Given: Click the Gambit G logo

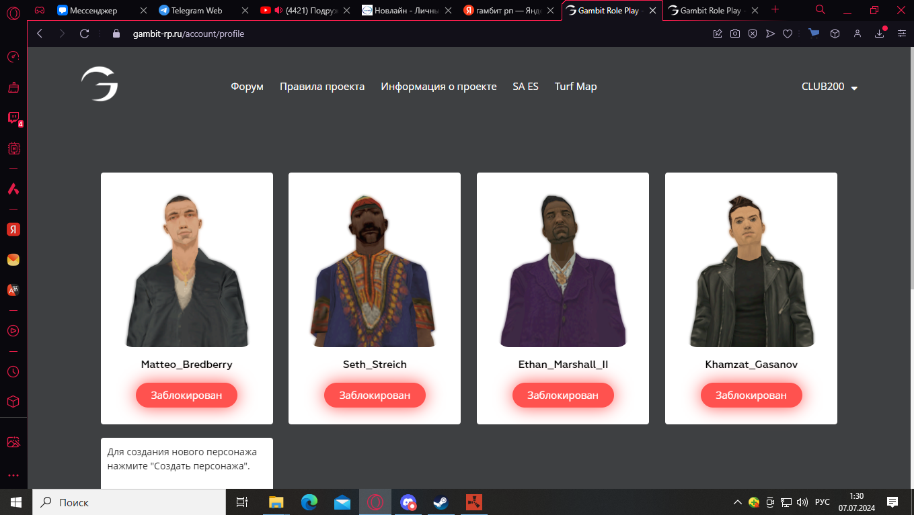Looking at the screenshot, I should coord(100,85).
